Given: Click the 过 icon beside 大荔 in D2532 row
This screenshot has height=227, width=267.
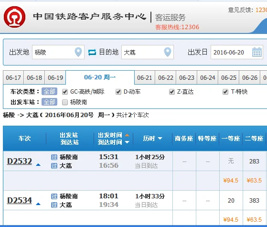Looking at the screenshot, I should [x=54, y=166].
